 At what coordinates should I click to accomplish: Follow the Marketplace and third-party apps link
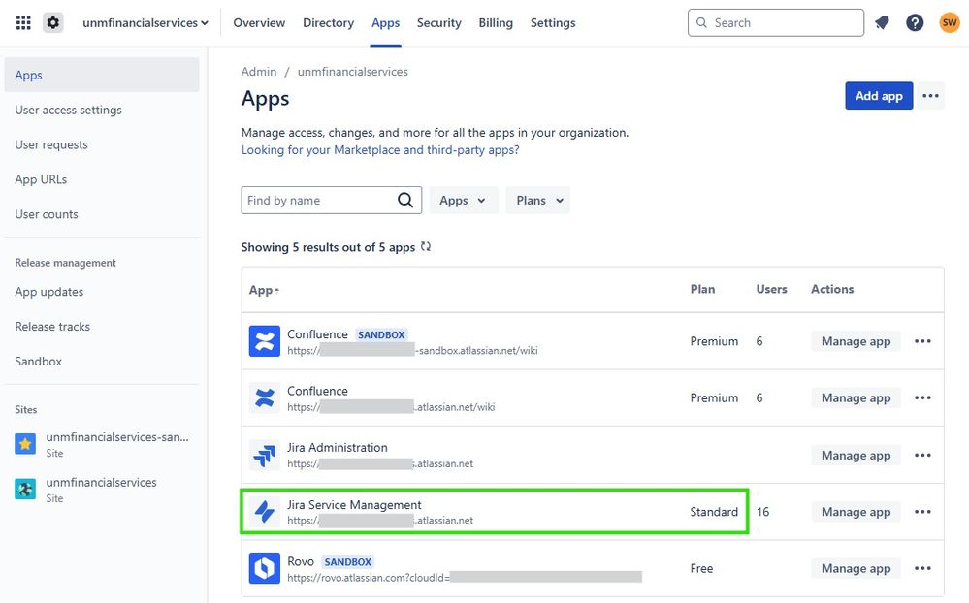click(380, 150)
